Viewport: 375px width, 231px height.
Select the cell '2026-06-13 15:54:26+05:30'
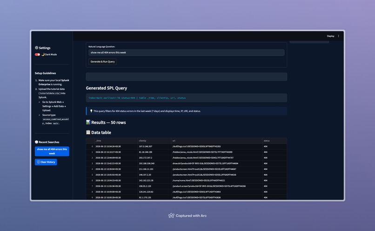(116, 147)
